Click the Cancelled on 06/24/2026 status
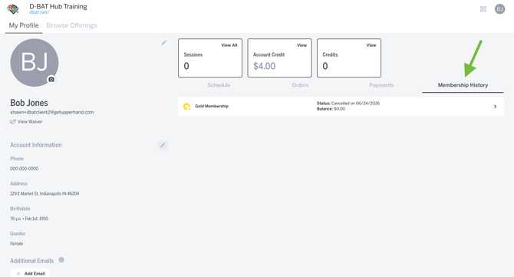This screenshot has width=514, height=277. [348, 104]
